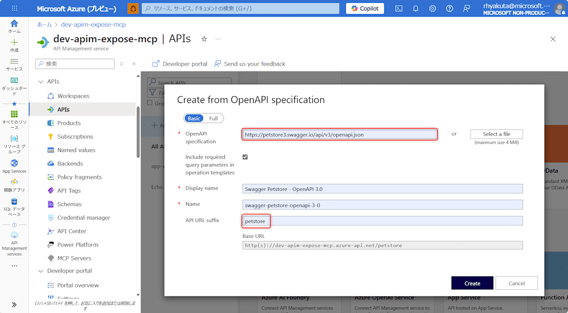The height and width of the screenshot is (313, 568).
Task: Click the resource menu scrollbar
Action: pos(138,132)
